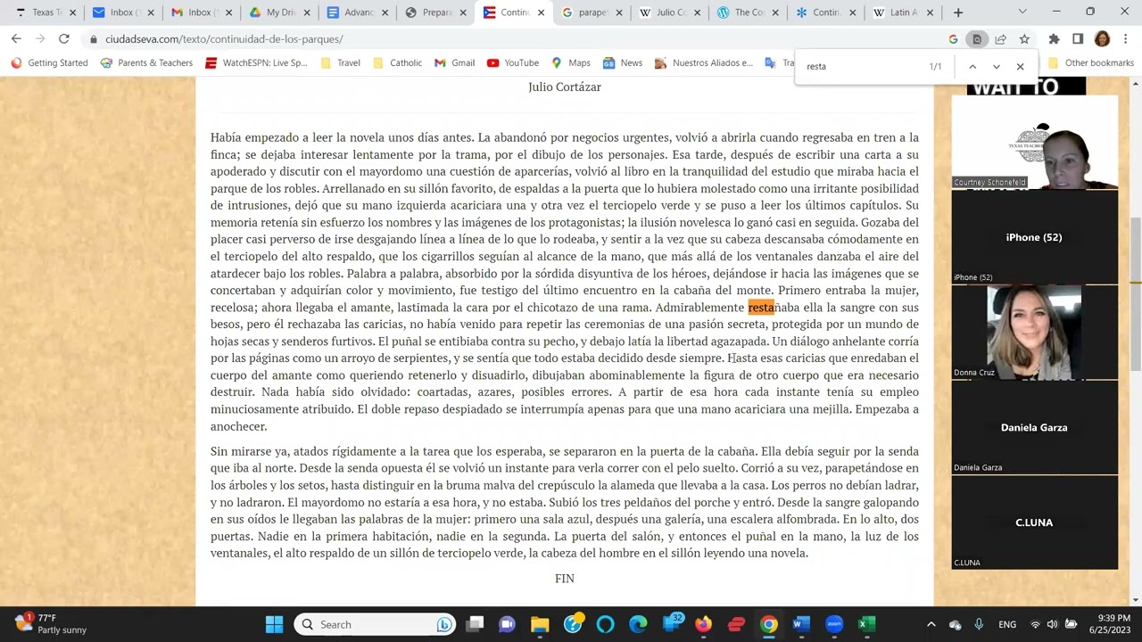Switch to the My Drive tab
Viewport: 1142px width, 642px height.
(281, 12)
